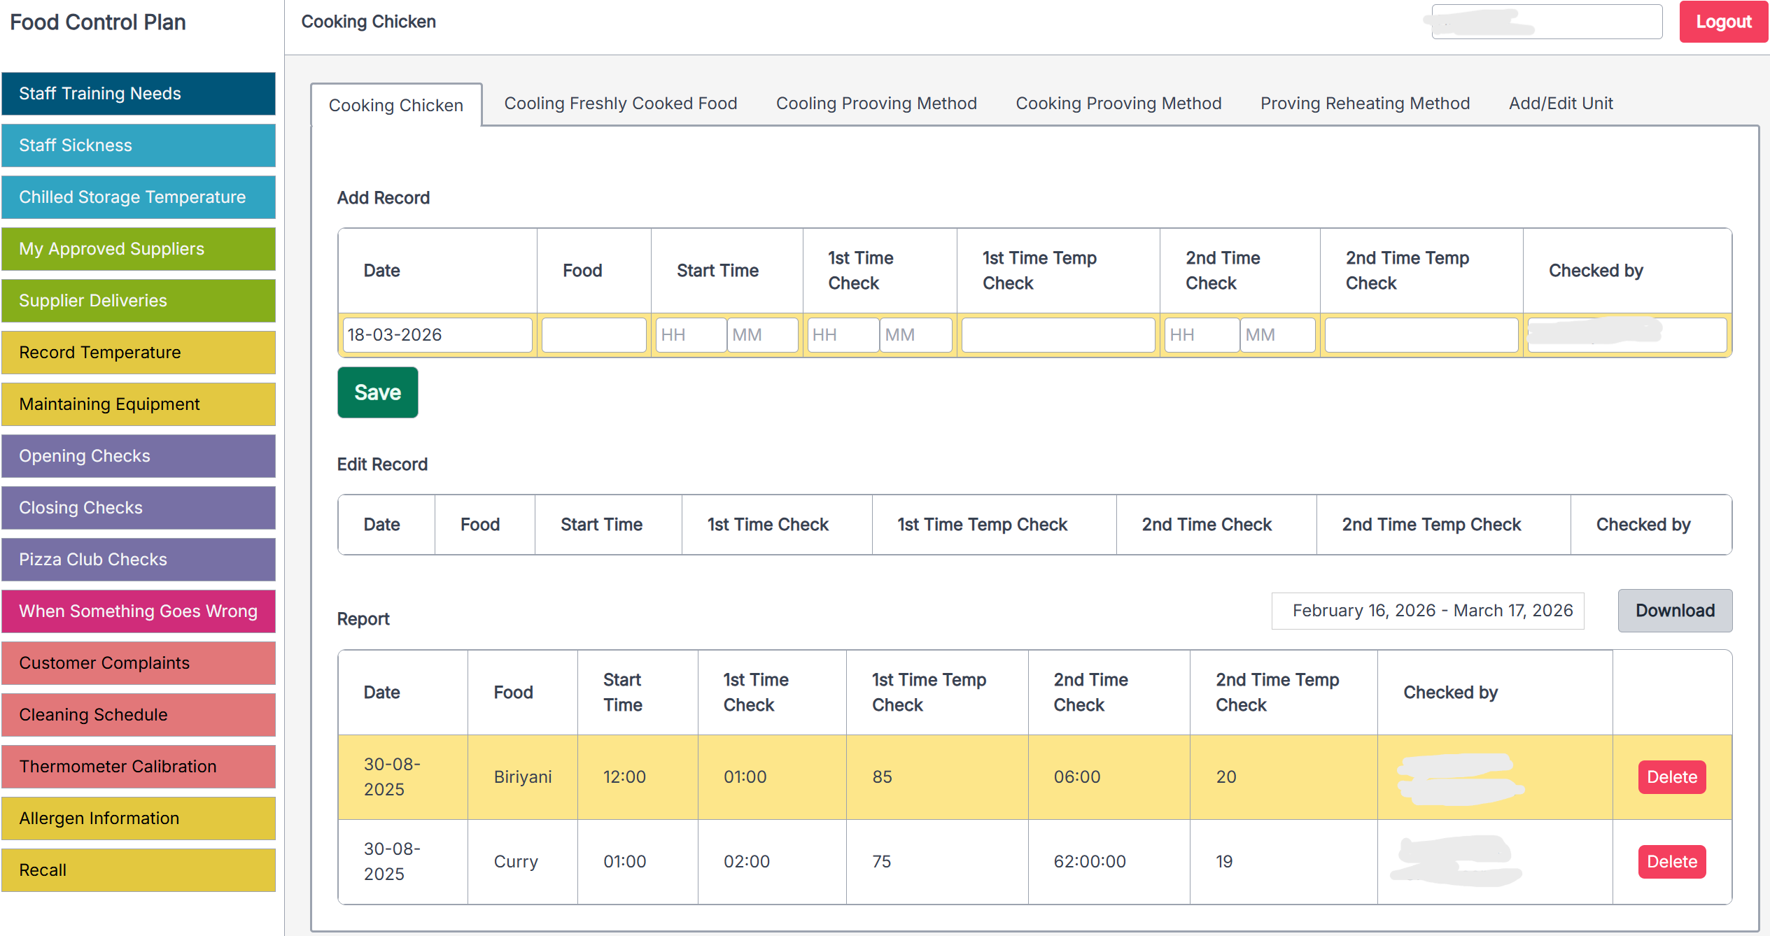The height and width of the screenshot is (936, 1770).
Task: Navigate to Staff Training Needs section
Action: tap(139, 93)
